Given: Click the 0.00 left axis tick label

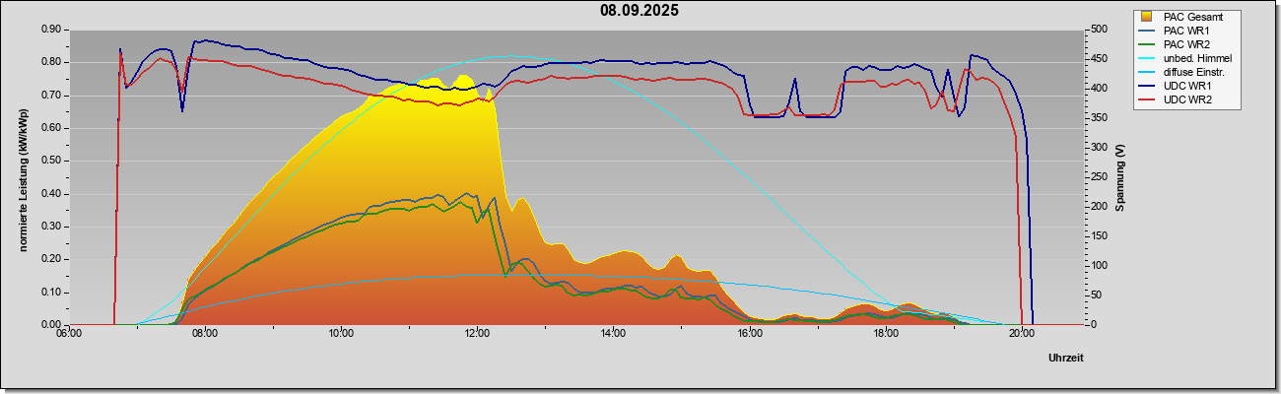Looking at the screenshot, I should [x=51, y=324].
